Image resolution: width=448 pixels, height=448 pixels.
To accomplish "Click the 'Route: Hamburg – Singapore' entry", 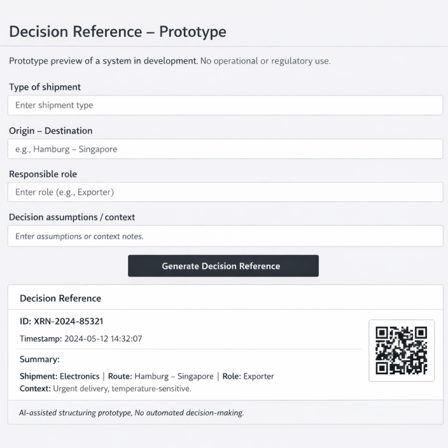I will coord(160,376).
